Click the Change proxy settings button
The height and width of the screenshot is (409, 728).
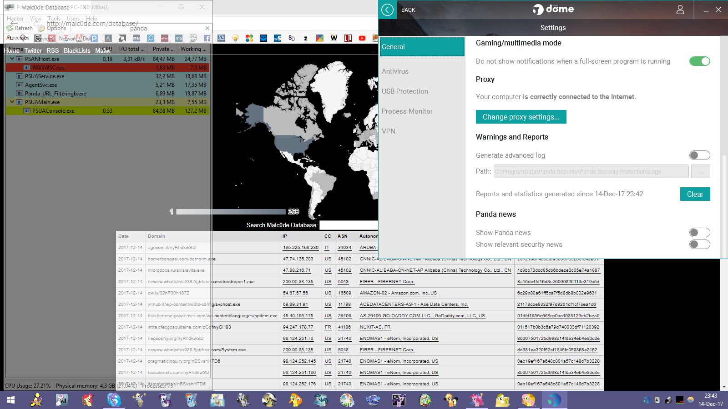pos(521,117)
